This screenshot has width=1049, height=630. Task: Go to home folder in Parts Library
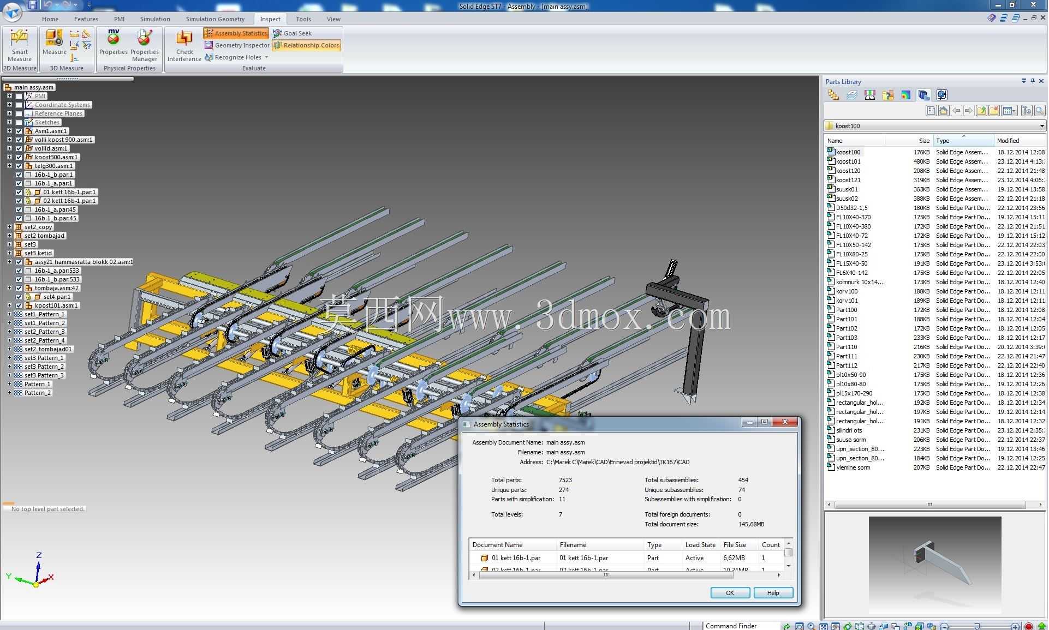[x=944, y=111]
